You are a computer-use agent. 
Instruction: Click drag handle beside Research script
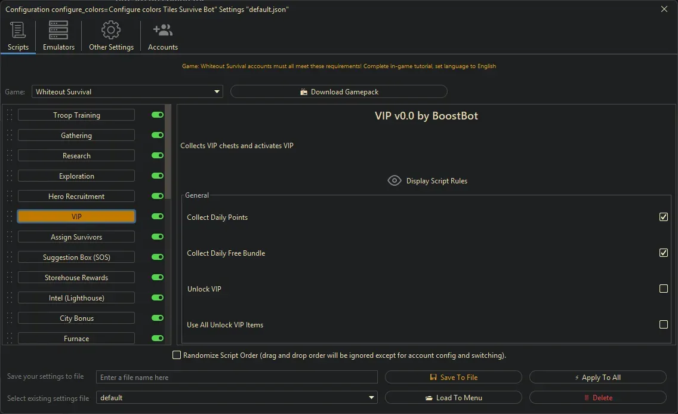point(10,156)
